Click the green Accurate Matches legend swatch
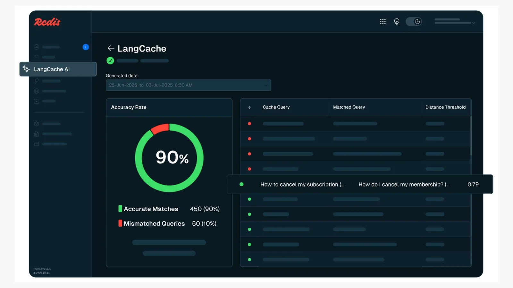 (x=120, y=209)
